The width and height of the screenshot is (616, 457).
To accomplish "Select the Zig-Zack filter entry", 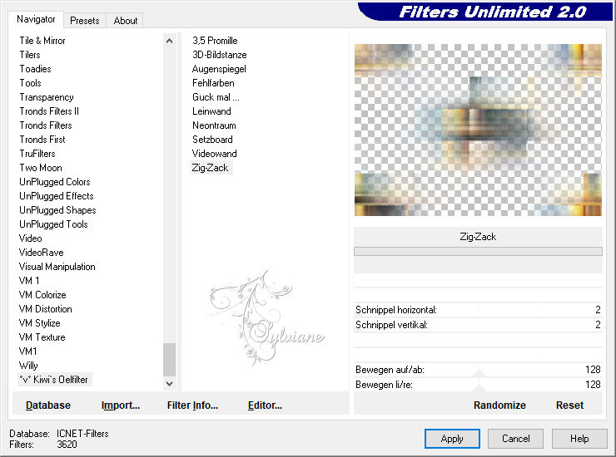I will pos(210,168).
